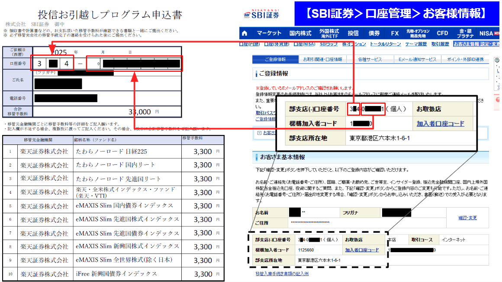Switch to Eメール通知サービス tab
The height and width of the screenshot is (282, 502).
417,60
